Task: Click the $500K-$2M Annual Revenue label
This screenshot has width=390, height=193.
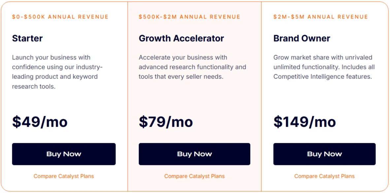Action: pos(189,17)
